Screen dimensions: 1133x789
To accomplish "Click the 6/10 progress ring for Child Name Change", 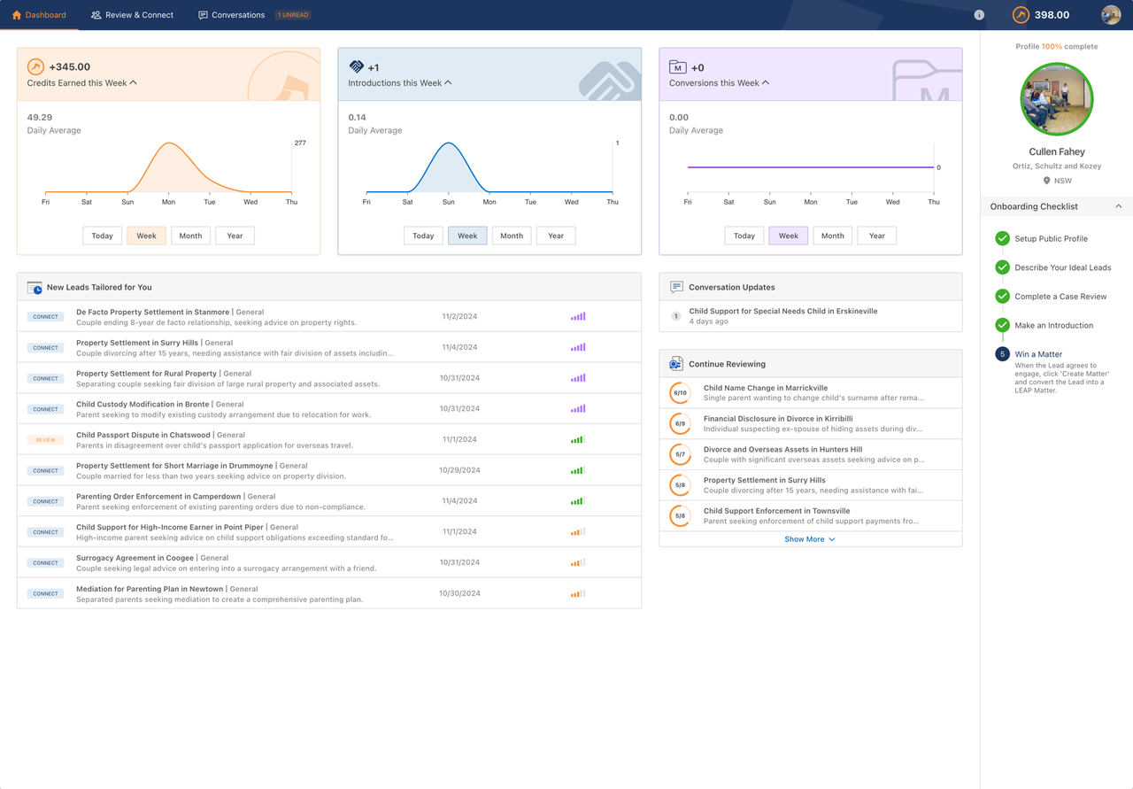I will point(679,392).
